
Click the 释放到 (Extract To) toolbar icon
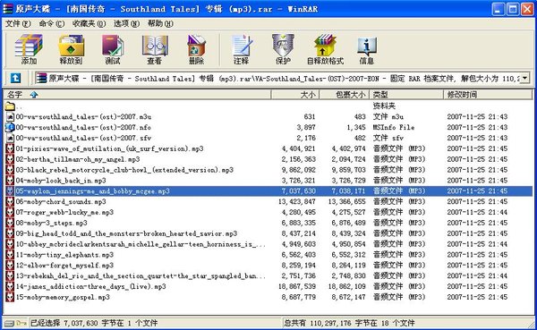[x=71, y=50]
